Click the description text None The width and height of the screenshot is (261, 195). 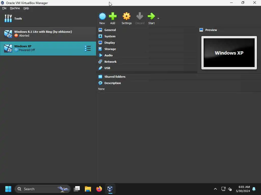point(101,89)
